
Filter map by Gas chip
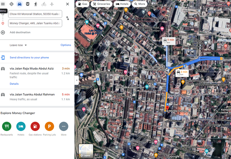point(83,4)
